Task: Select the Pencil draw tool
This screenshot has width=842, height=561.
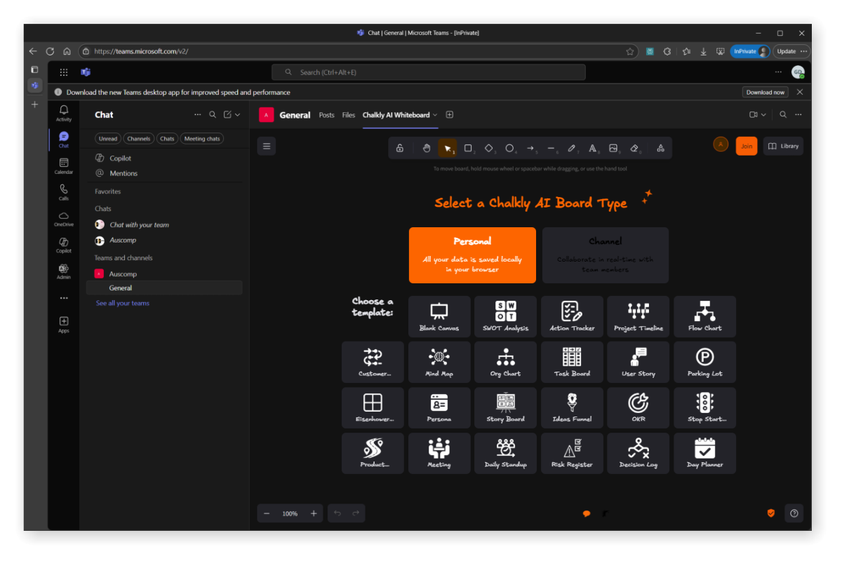Action: coord(573,148)
